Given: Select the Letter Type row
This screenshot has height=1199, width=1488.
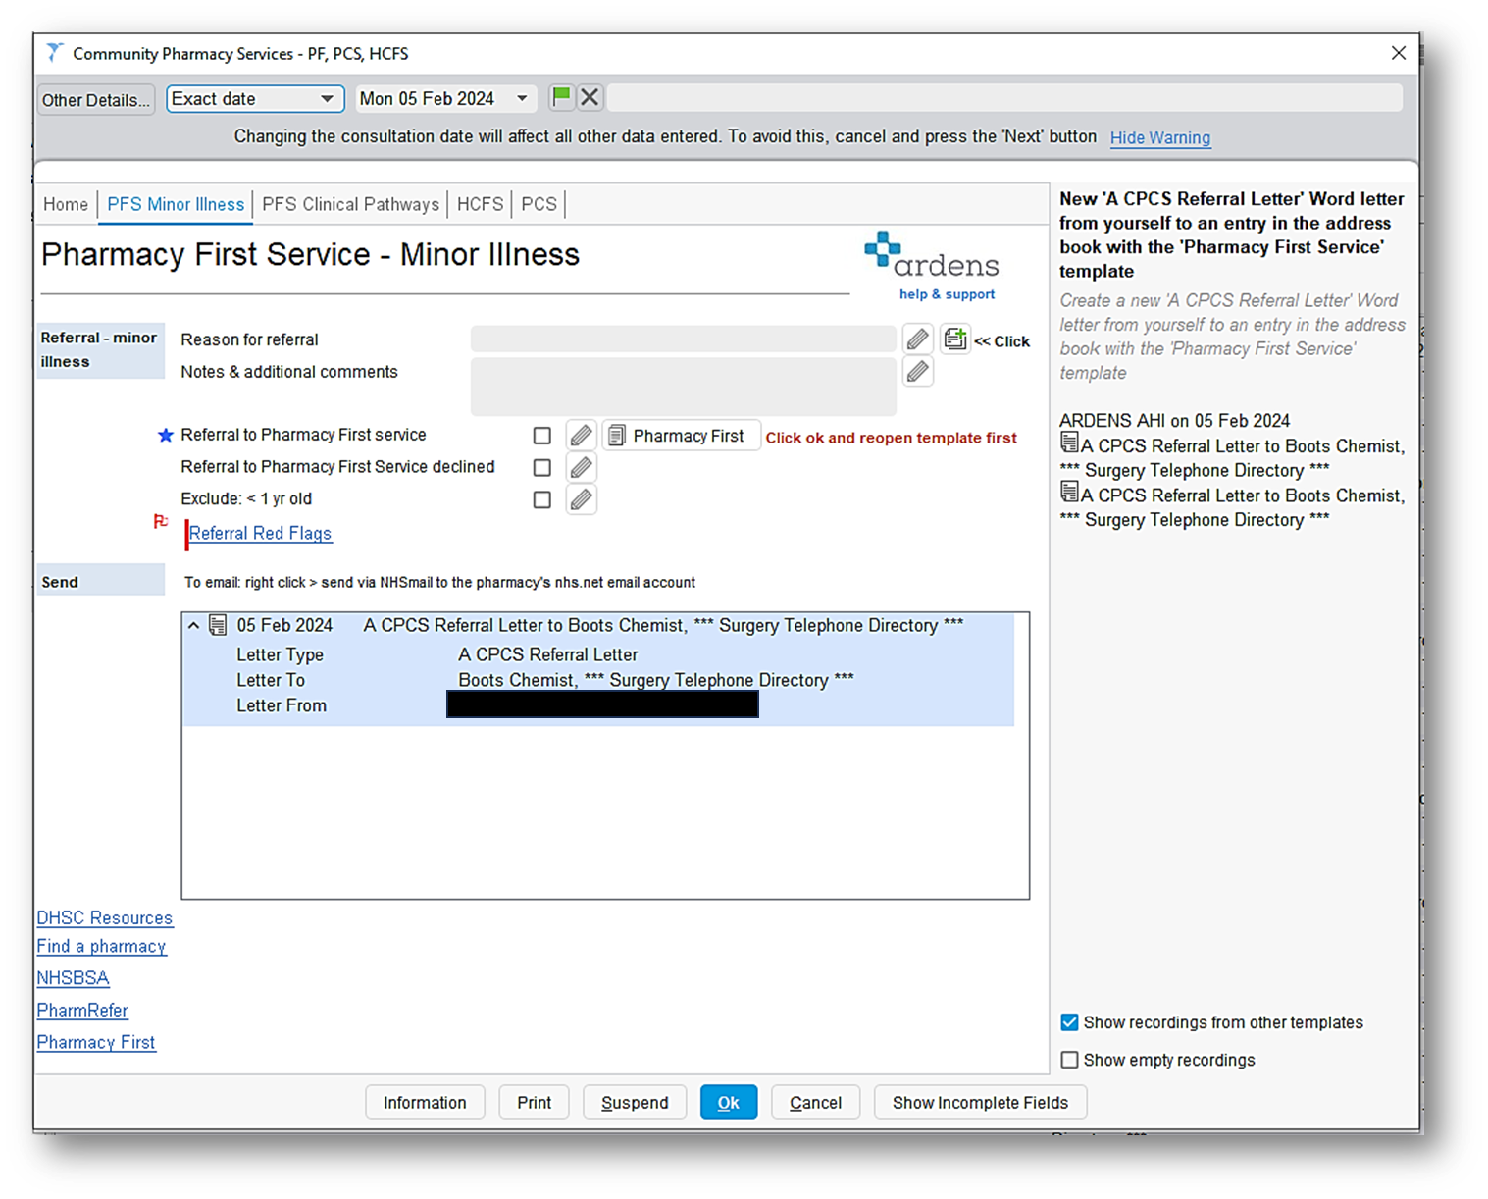Looking at the screenshot, I should coord(597,654).
